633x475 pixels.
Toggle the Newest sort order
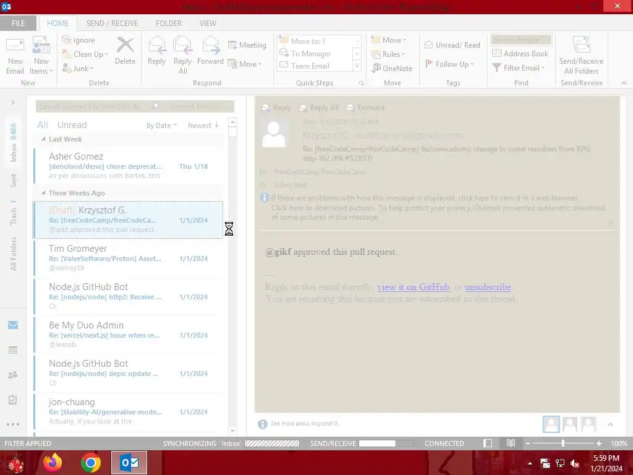click(x=203, y=126)
